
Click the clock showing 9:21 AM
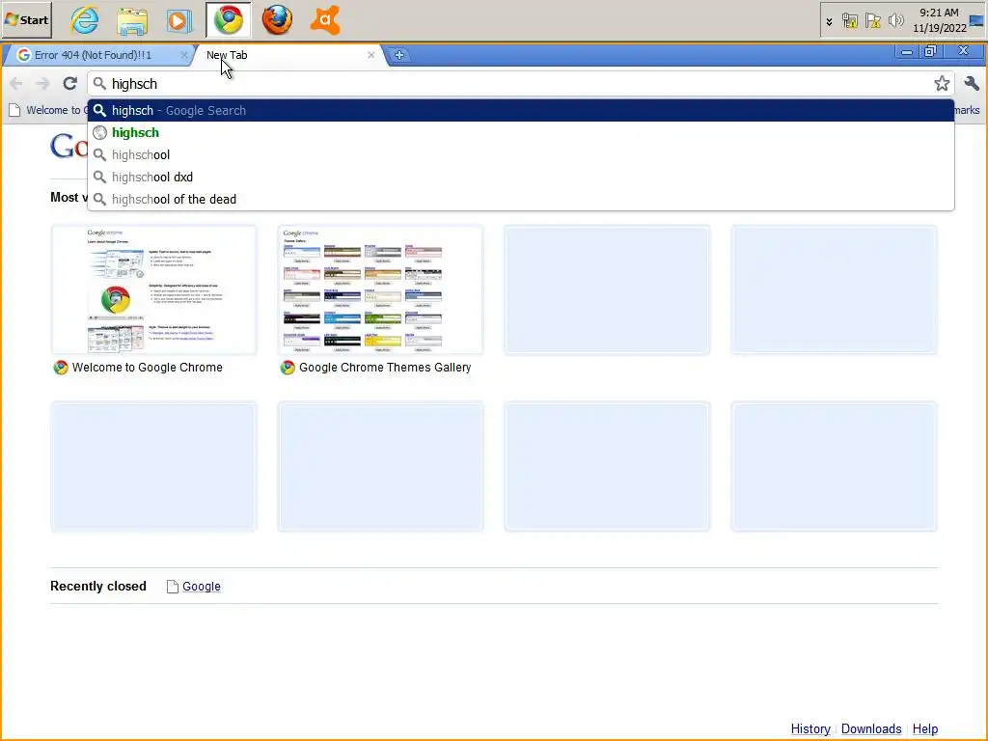click(939, 20)
